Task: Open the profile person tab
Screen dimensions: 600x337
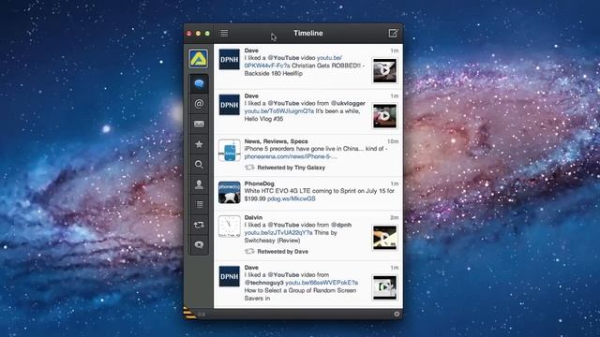Action: click(x=199, y=184)
